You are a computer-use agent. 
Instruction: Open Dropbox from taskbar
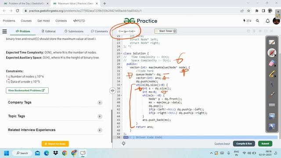coord(56,153)
